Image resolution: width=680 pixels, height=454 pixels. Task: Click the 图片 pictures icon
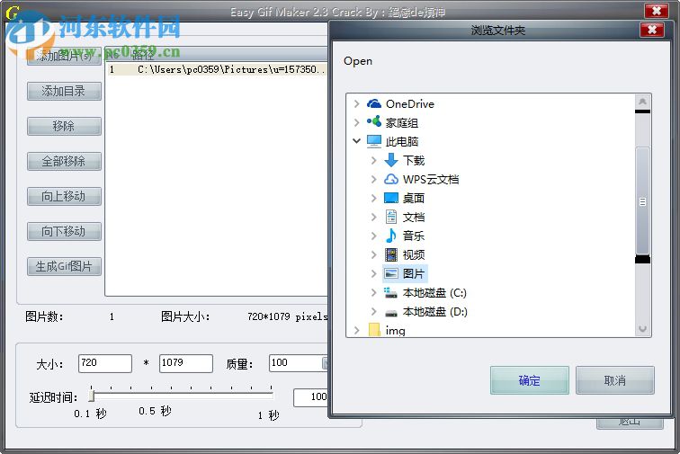pos(390,273)
